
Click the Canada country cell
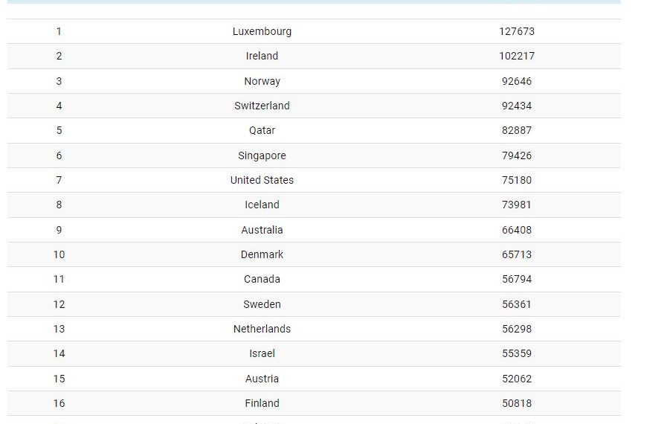pos(262,279)
